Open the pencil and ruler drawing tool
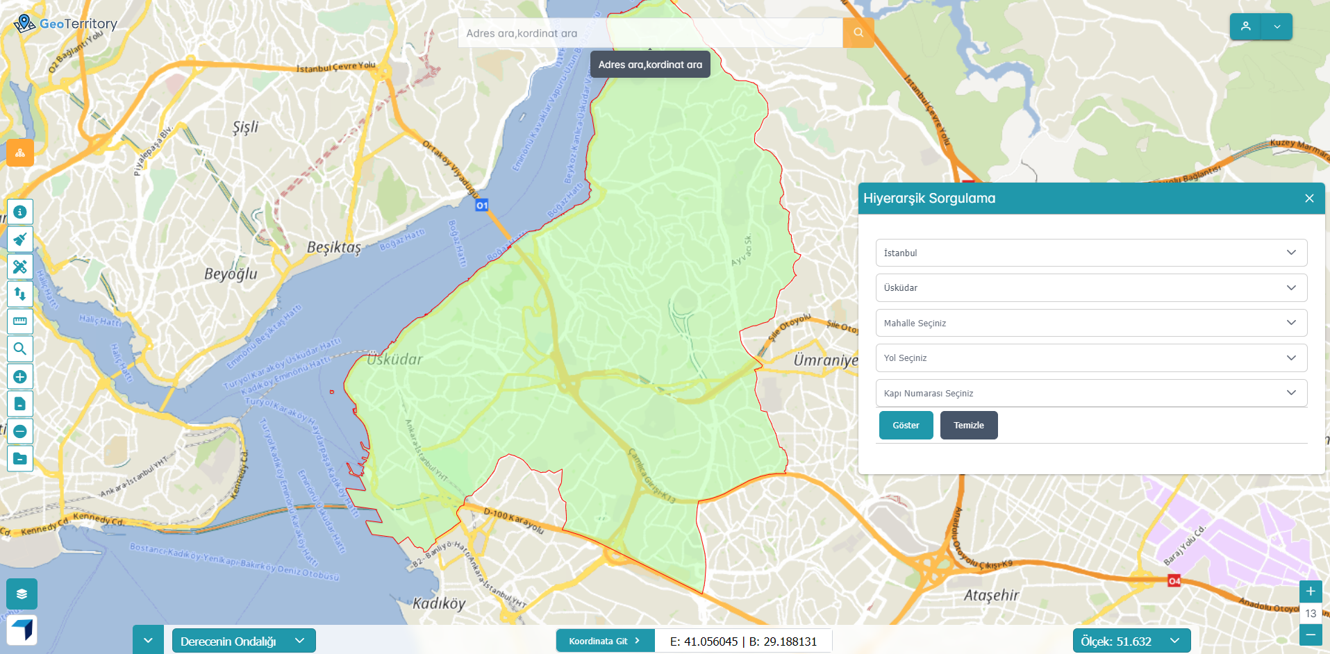Image resolution: width=1330 pixels, height=654 pixels. pos(20,267)
